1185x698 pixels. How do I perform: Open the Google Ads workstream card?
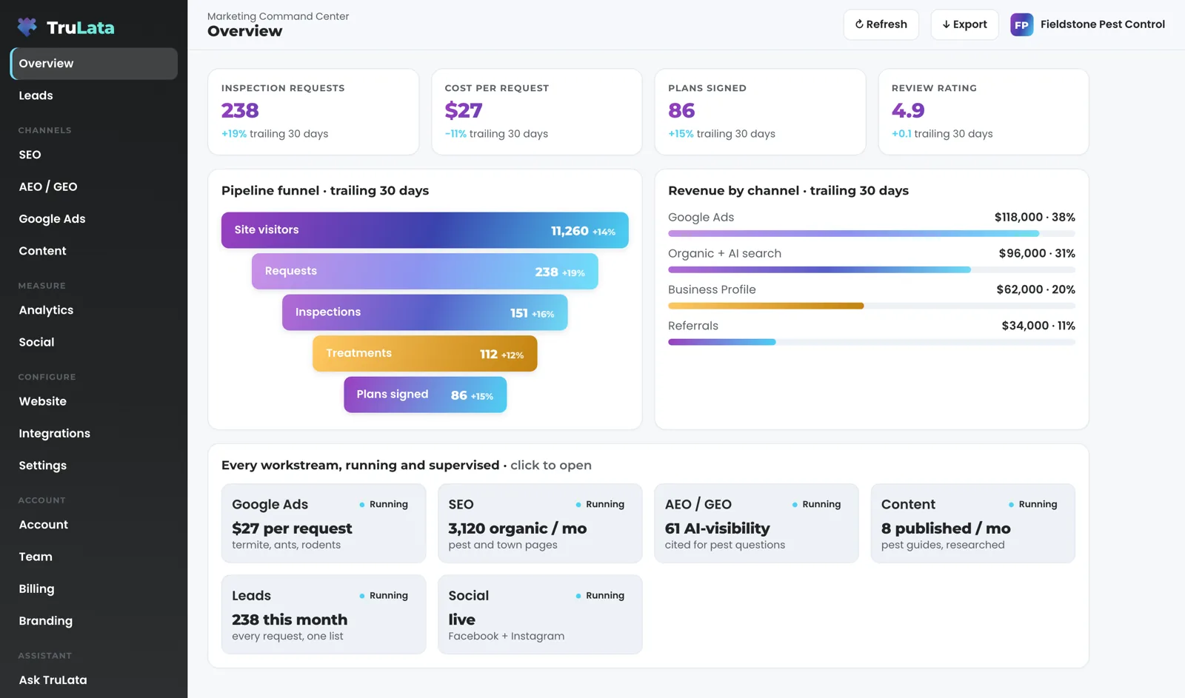tap(324, 523)
